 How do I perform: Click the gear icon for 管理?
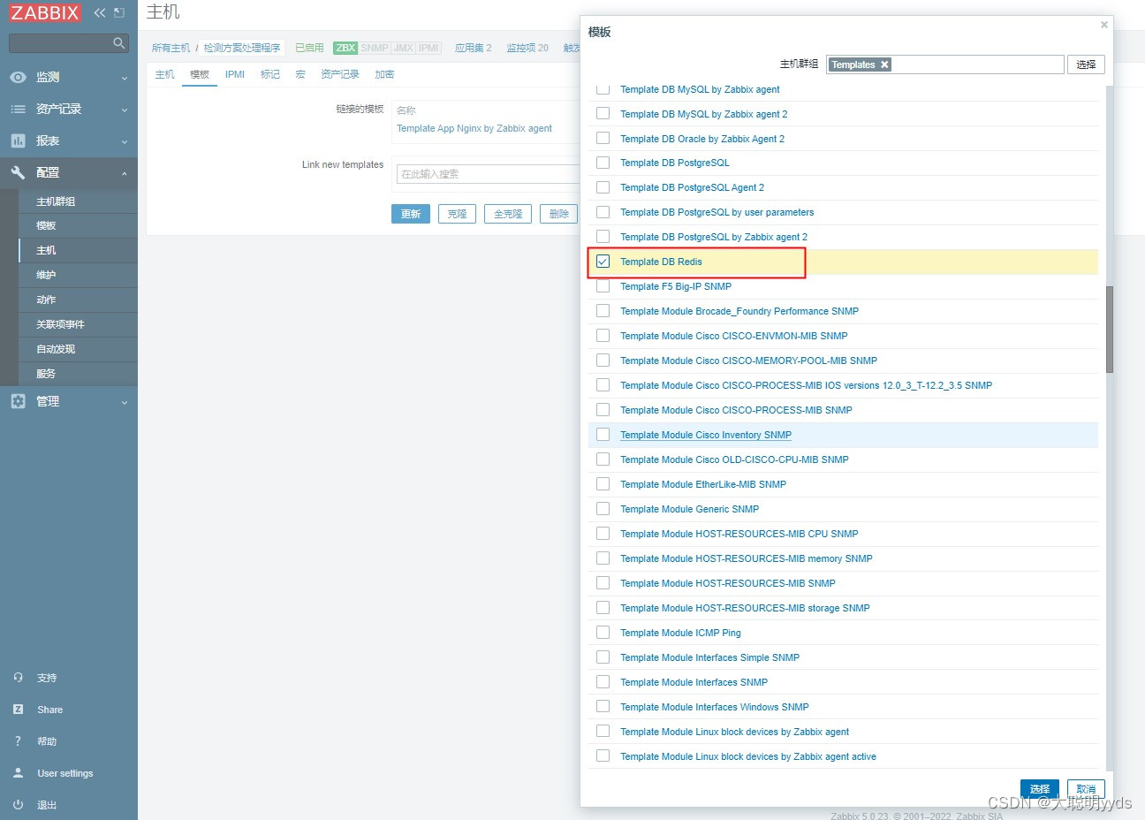click(x=18, y=401)
